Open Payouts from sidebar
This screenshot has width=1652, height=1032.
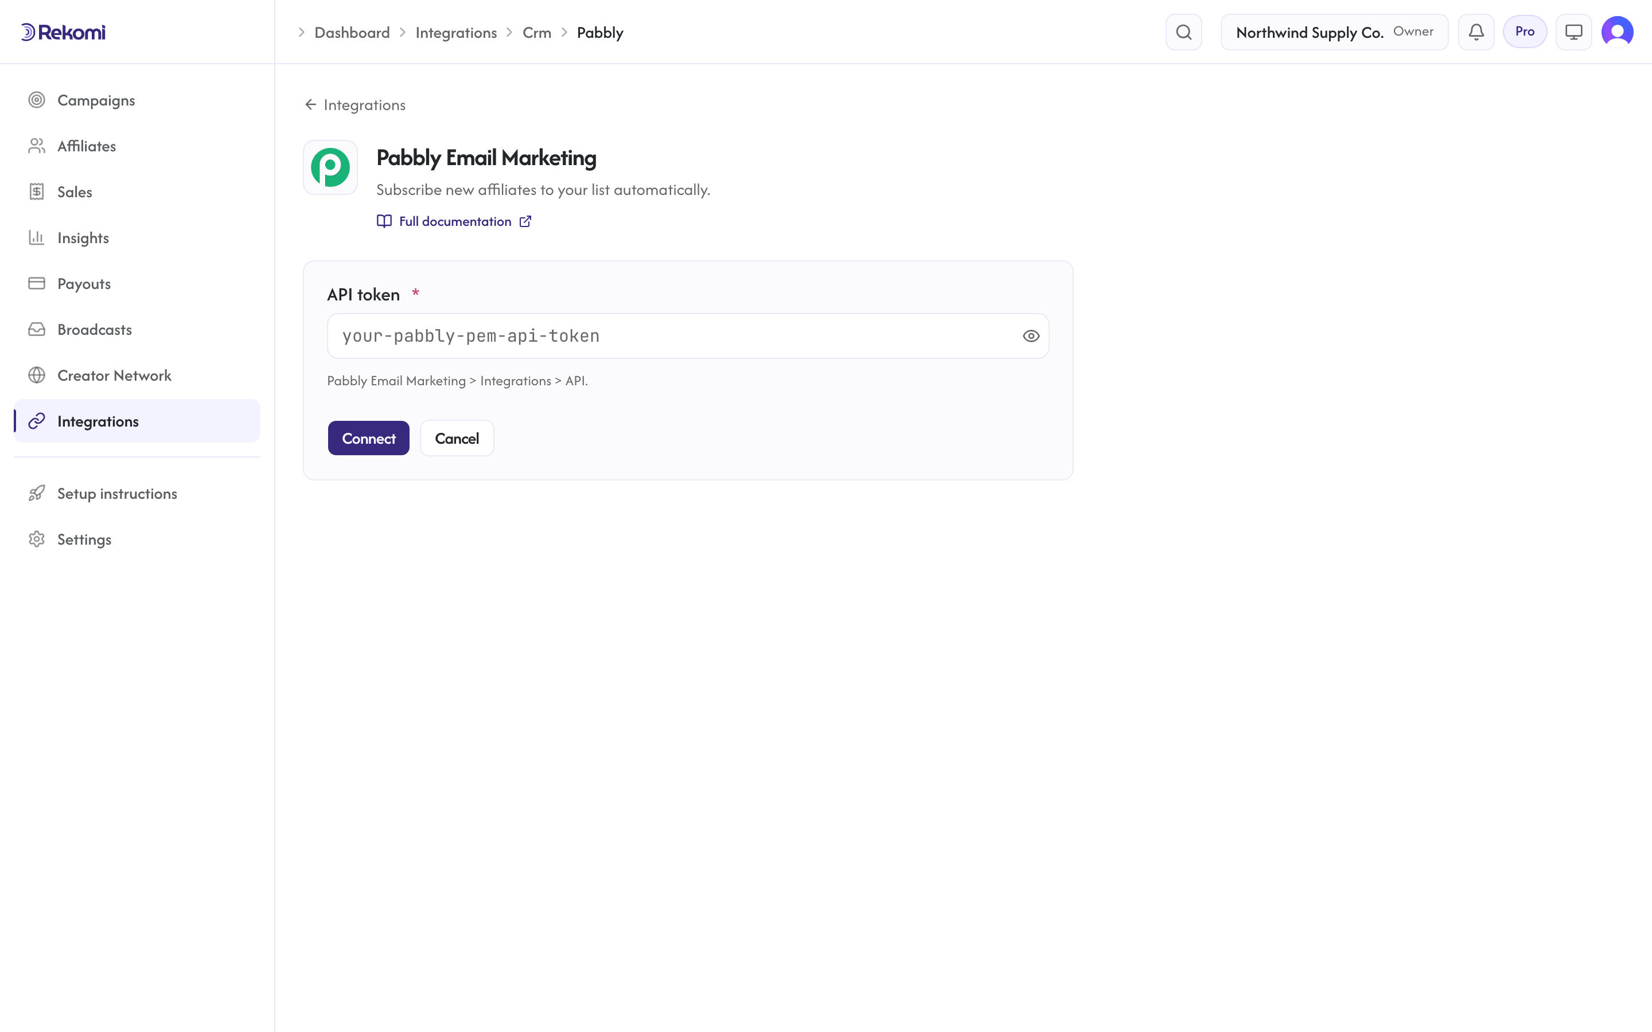pyautogui.click(x=137, y=283)
